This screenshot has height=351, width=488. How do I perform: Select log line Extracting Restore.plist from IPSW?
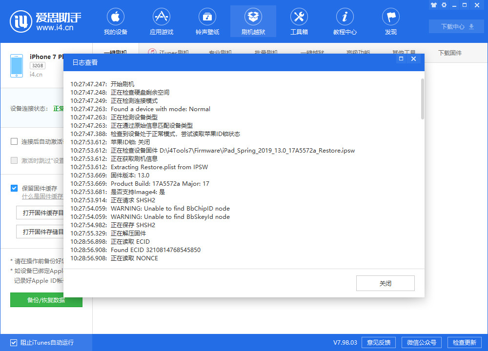(139, 167)
